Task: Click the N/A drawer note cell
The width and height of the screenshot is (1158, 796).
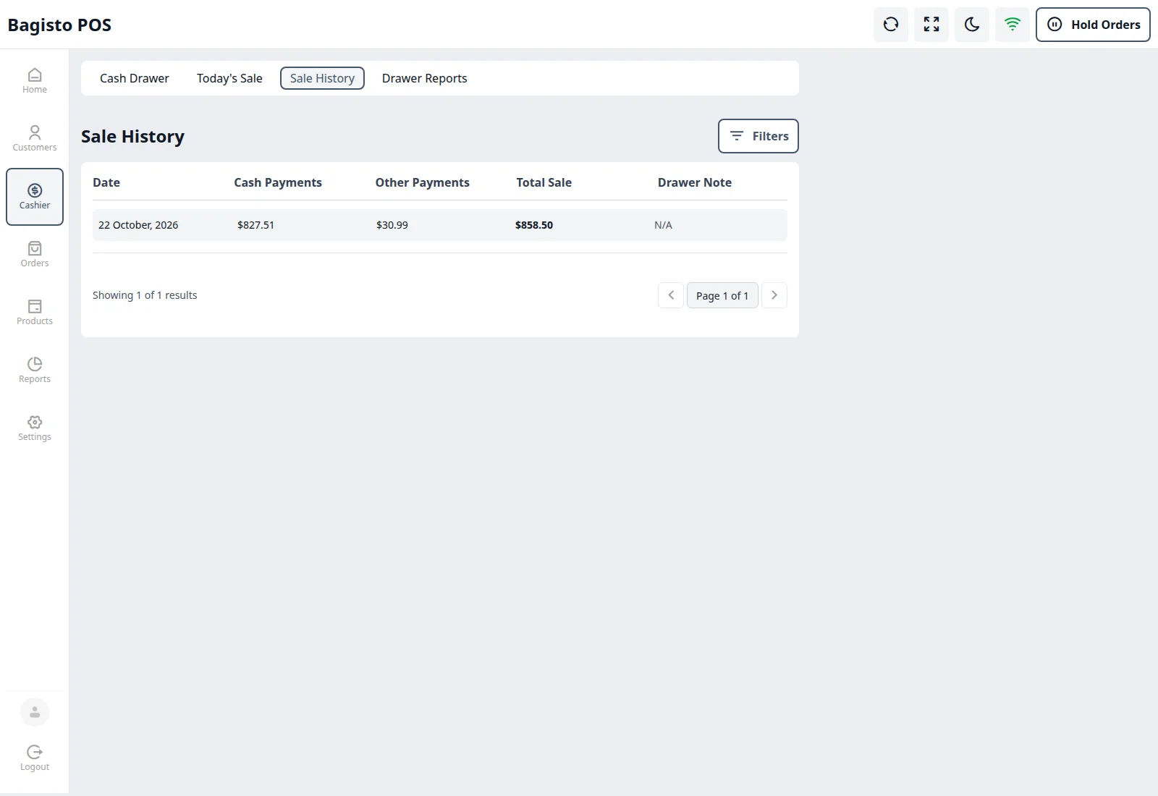Action: pyautogui.click(x=663, y=225)
